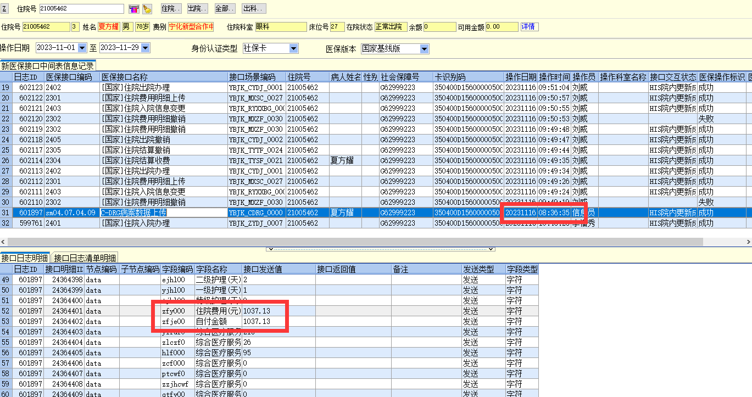Click the 在院状态 field 正常出院
This screenshot has width=752, height=397.
pyautogui.click(x=391, y=27)
